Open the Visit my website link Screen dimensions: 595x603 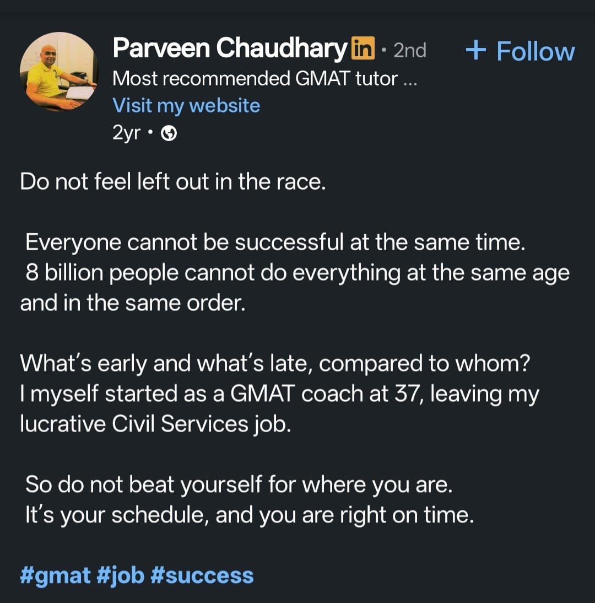point(186,105)
